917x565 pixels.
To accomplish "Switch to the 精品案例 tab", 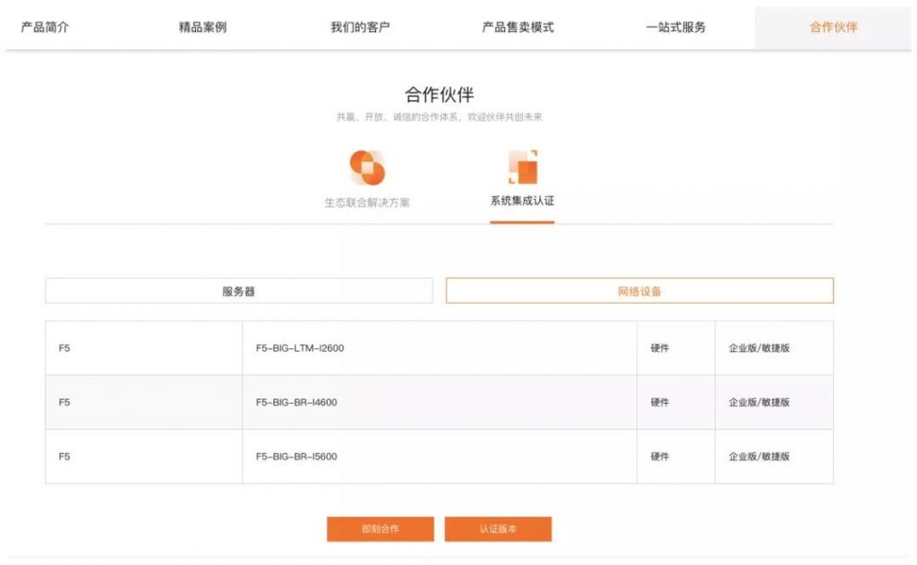I will [x=202, y=27].
